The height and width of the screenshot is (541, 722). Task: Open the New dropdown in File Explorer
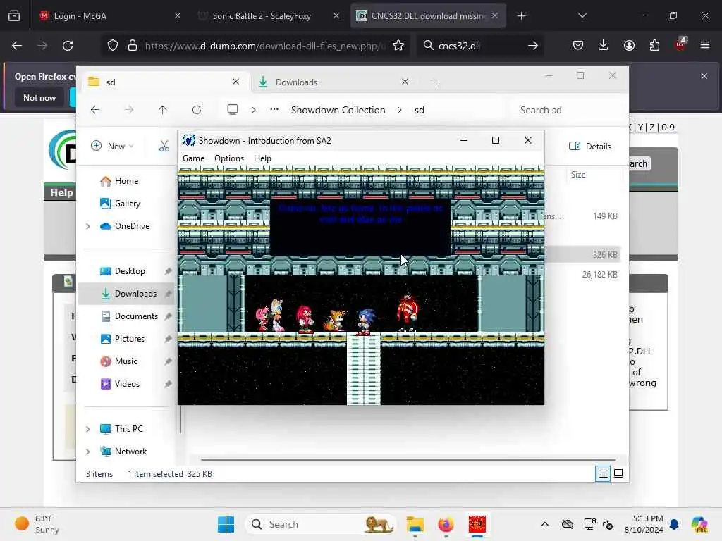click(112, 147)
